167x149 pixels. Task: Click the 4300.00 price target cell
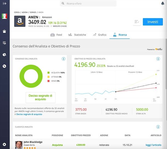pyautogui.click(x=81, y=145)
